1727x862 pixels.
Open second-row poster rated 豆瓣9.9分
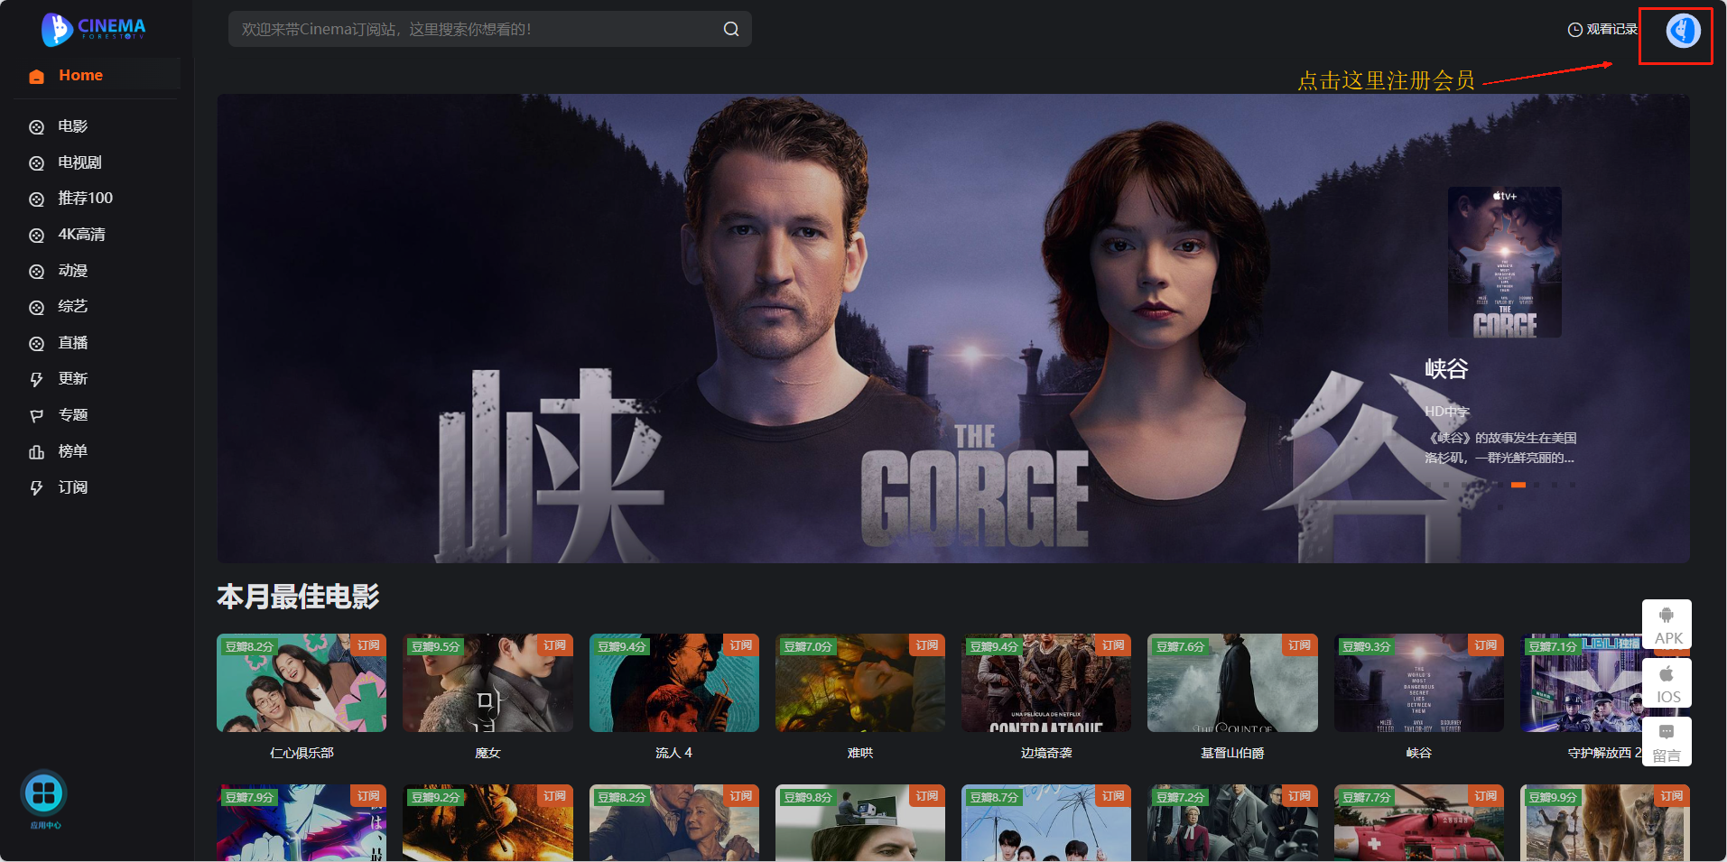1605,822
